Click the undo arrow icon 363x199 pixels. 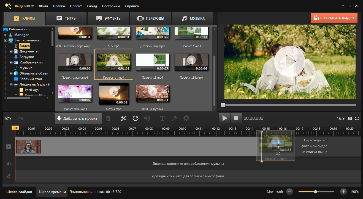(8, 118)
